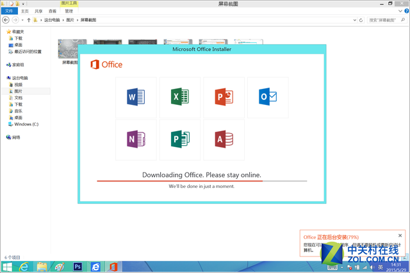Switch to second Internet Explorer taskbar icon
Viewport: 410px width, 273px height.
coord(95,267)
